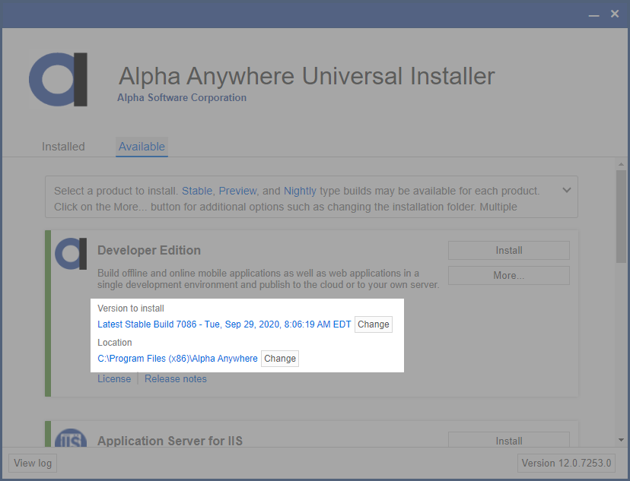Open the Preview build type link
The height and width of the screenshot is (481, 630).
point(237,191)
